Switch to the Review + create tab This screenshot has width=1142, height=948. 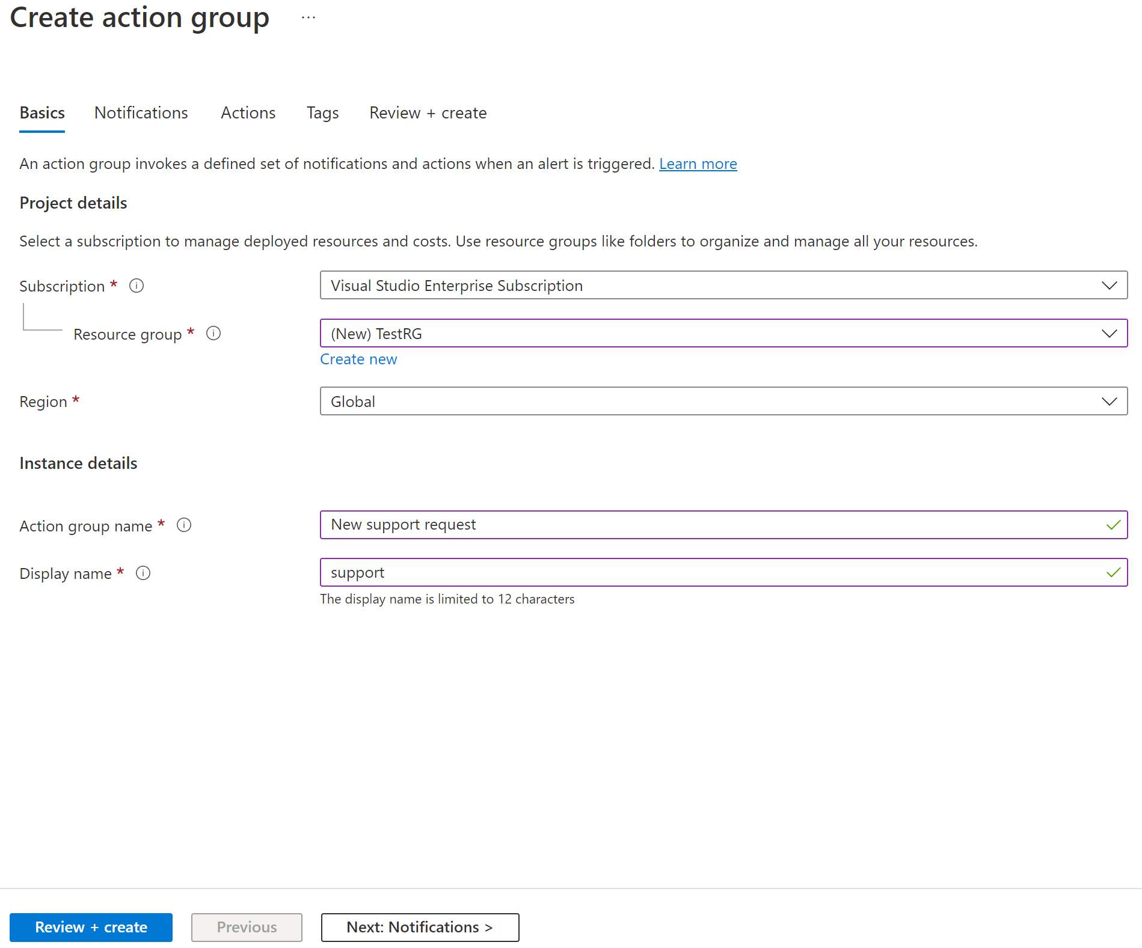click(x=428, y=112)
